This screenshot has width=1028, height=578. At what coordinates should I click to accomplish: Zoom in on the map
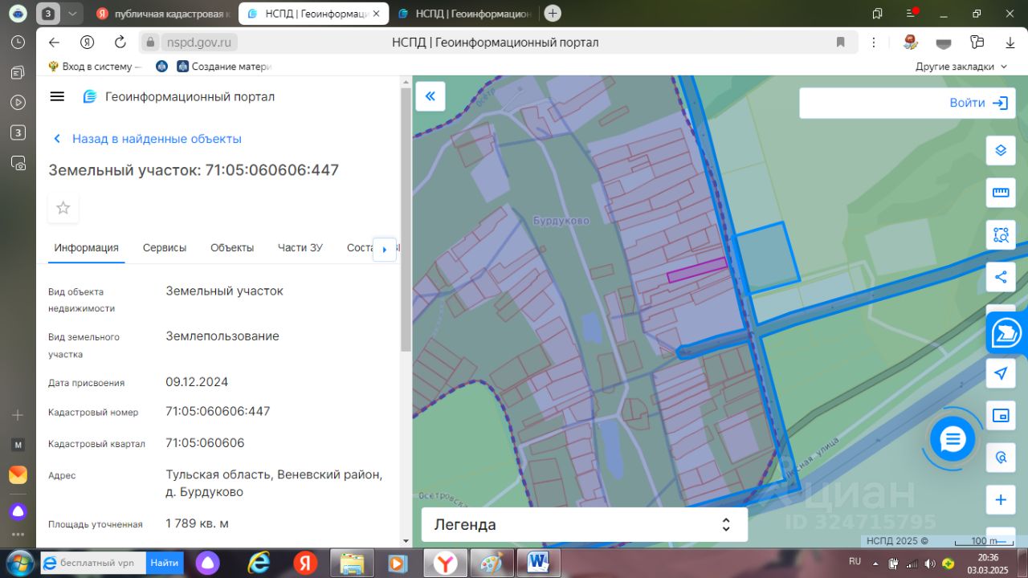pos(1001,500)
